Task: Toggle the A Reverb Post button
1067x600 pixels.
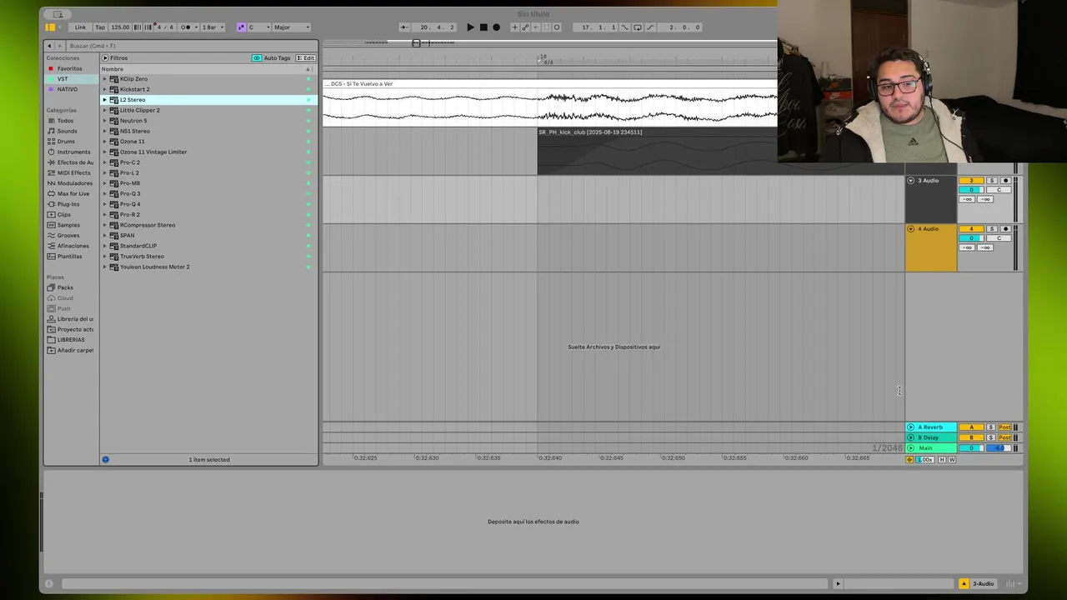Action: tap(1004, 427)
